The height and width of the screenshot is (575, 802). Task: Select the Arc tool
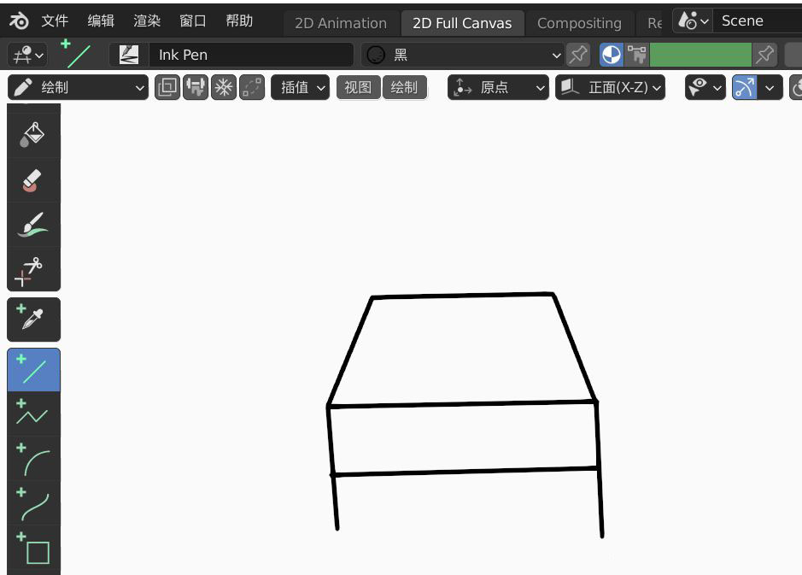coord(33,460)
